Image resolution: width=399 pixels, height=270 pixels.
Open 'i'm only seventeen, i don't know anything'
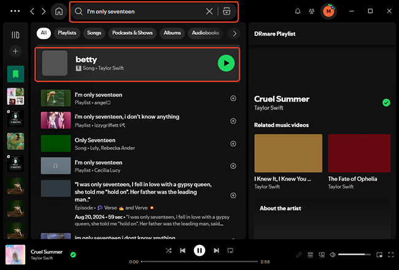pos(127,117)
